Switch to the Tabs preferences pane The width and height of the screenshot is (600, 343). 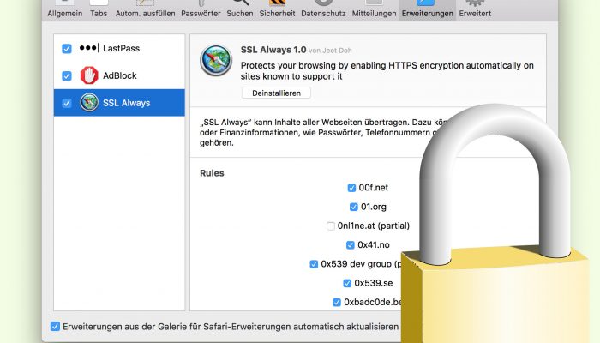99,9
